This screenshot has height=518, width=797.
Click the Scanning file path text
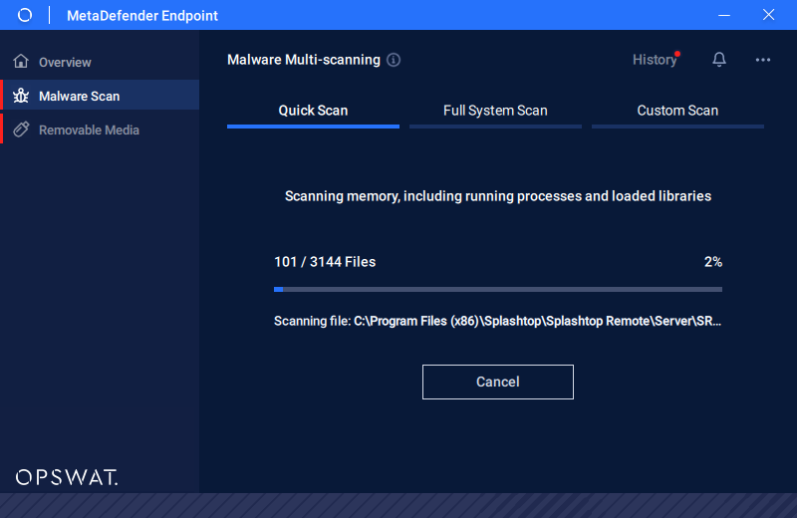(x=497, y=322)
